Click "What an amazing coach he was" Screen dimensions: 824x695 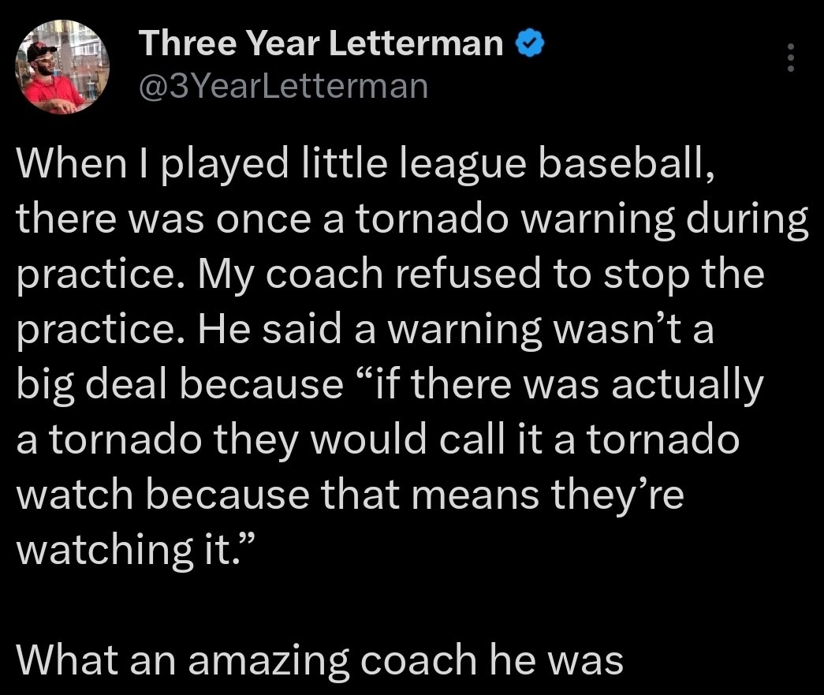(x=319, y=660)
